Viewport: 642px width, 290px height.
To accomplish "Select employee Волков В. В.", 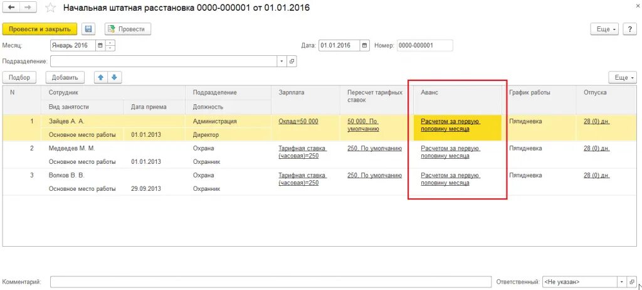I will [x=66, y=175].
